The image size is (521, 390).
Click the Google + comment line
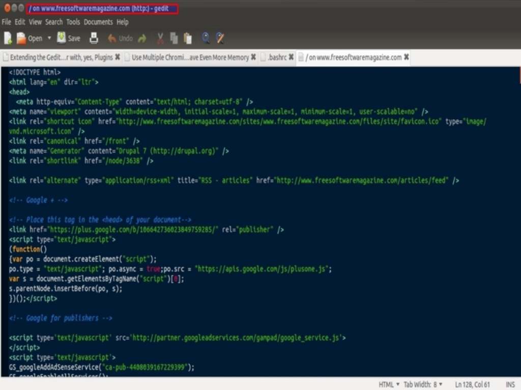point(39,200)
